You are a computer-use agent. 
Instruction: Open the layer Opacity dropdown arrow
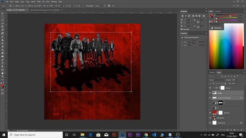pyautogui.click(x=237, y=80)
